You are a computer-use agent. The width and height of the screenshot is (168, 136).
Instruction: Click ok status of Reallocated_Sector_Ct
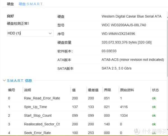click(x=154, y=124)
